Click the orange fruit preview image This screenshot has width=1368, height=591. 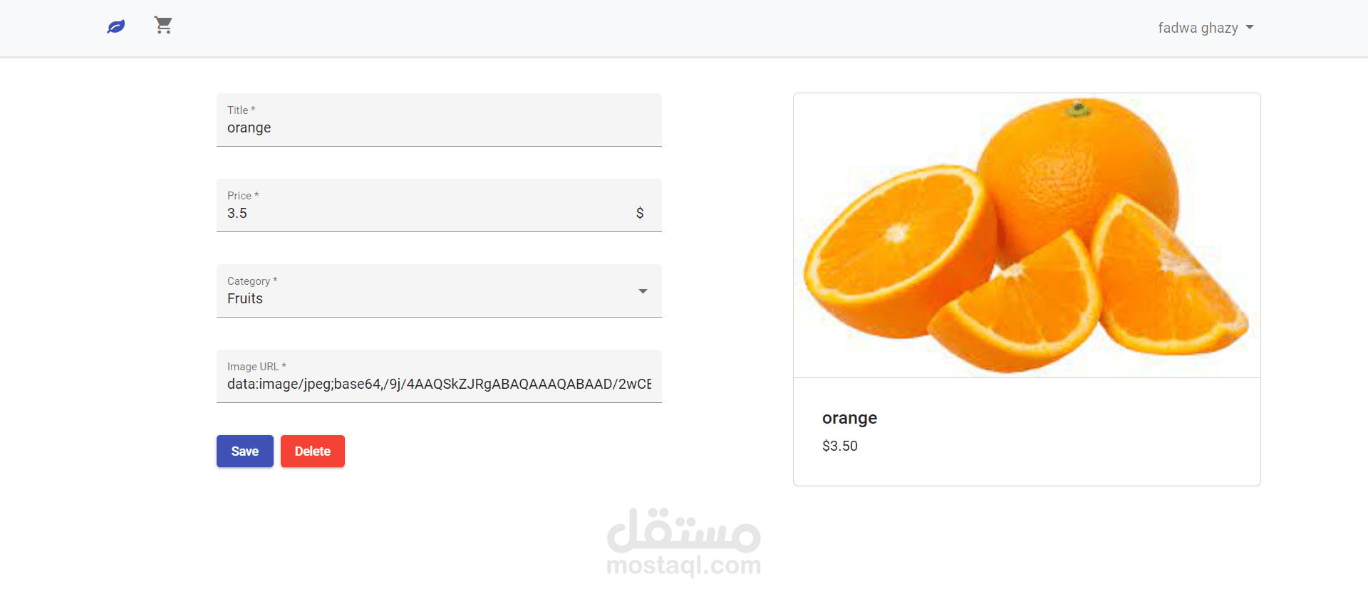pyautogui.click(x=1027, y=235)
